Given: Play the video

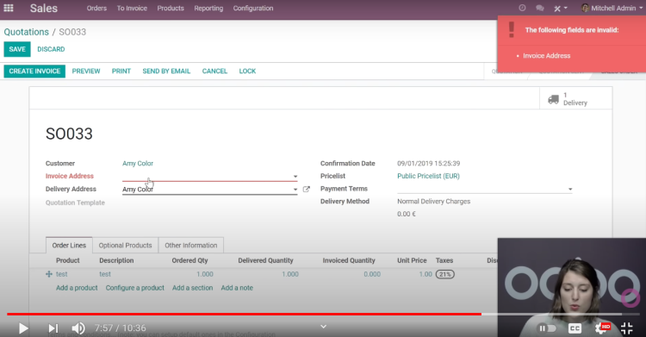Looking at the screenshot, I should pyautogui.click(x=23, y=328).
